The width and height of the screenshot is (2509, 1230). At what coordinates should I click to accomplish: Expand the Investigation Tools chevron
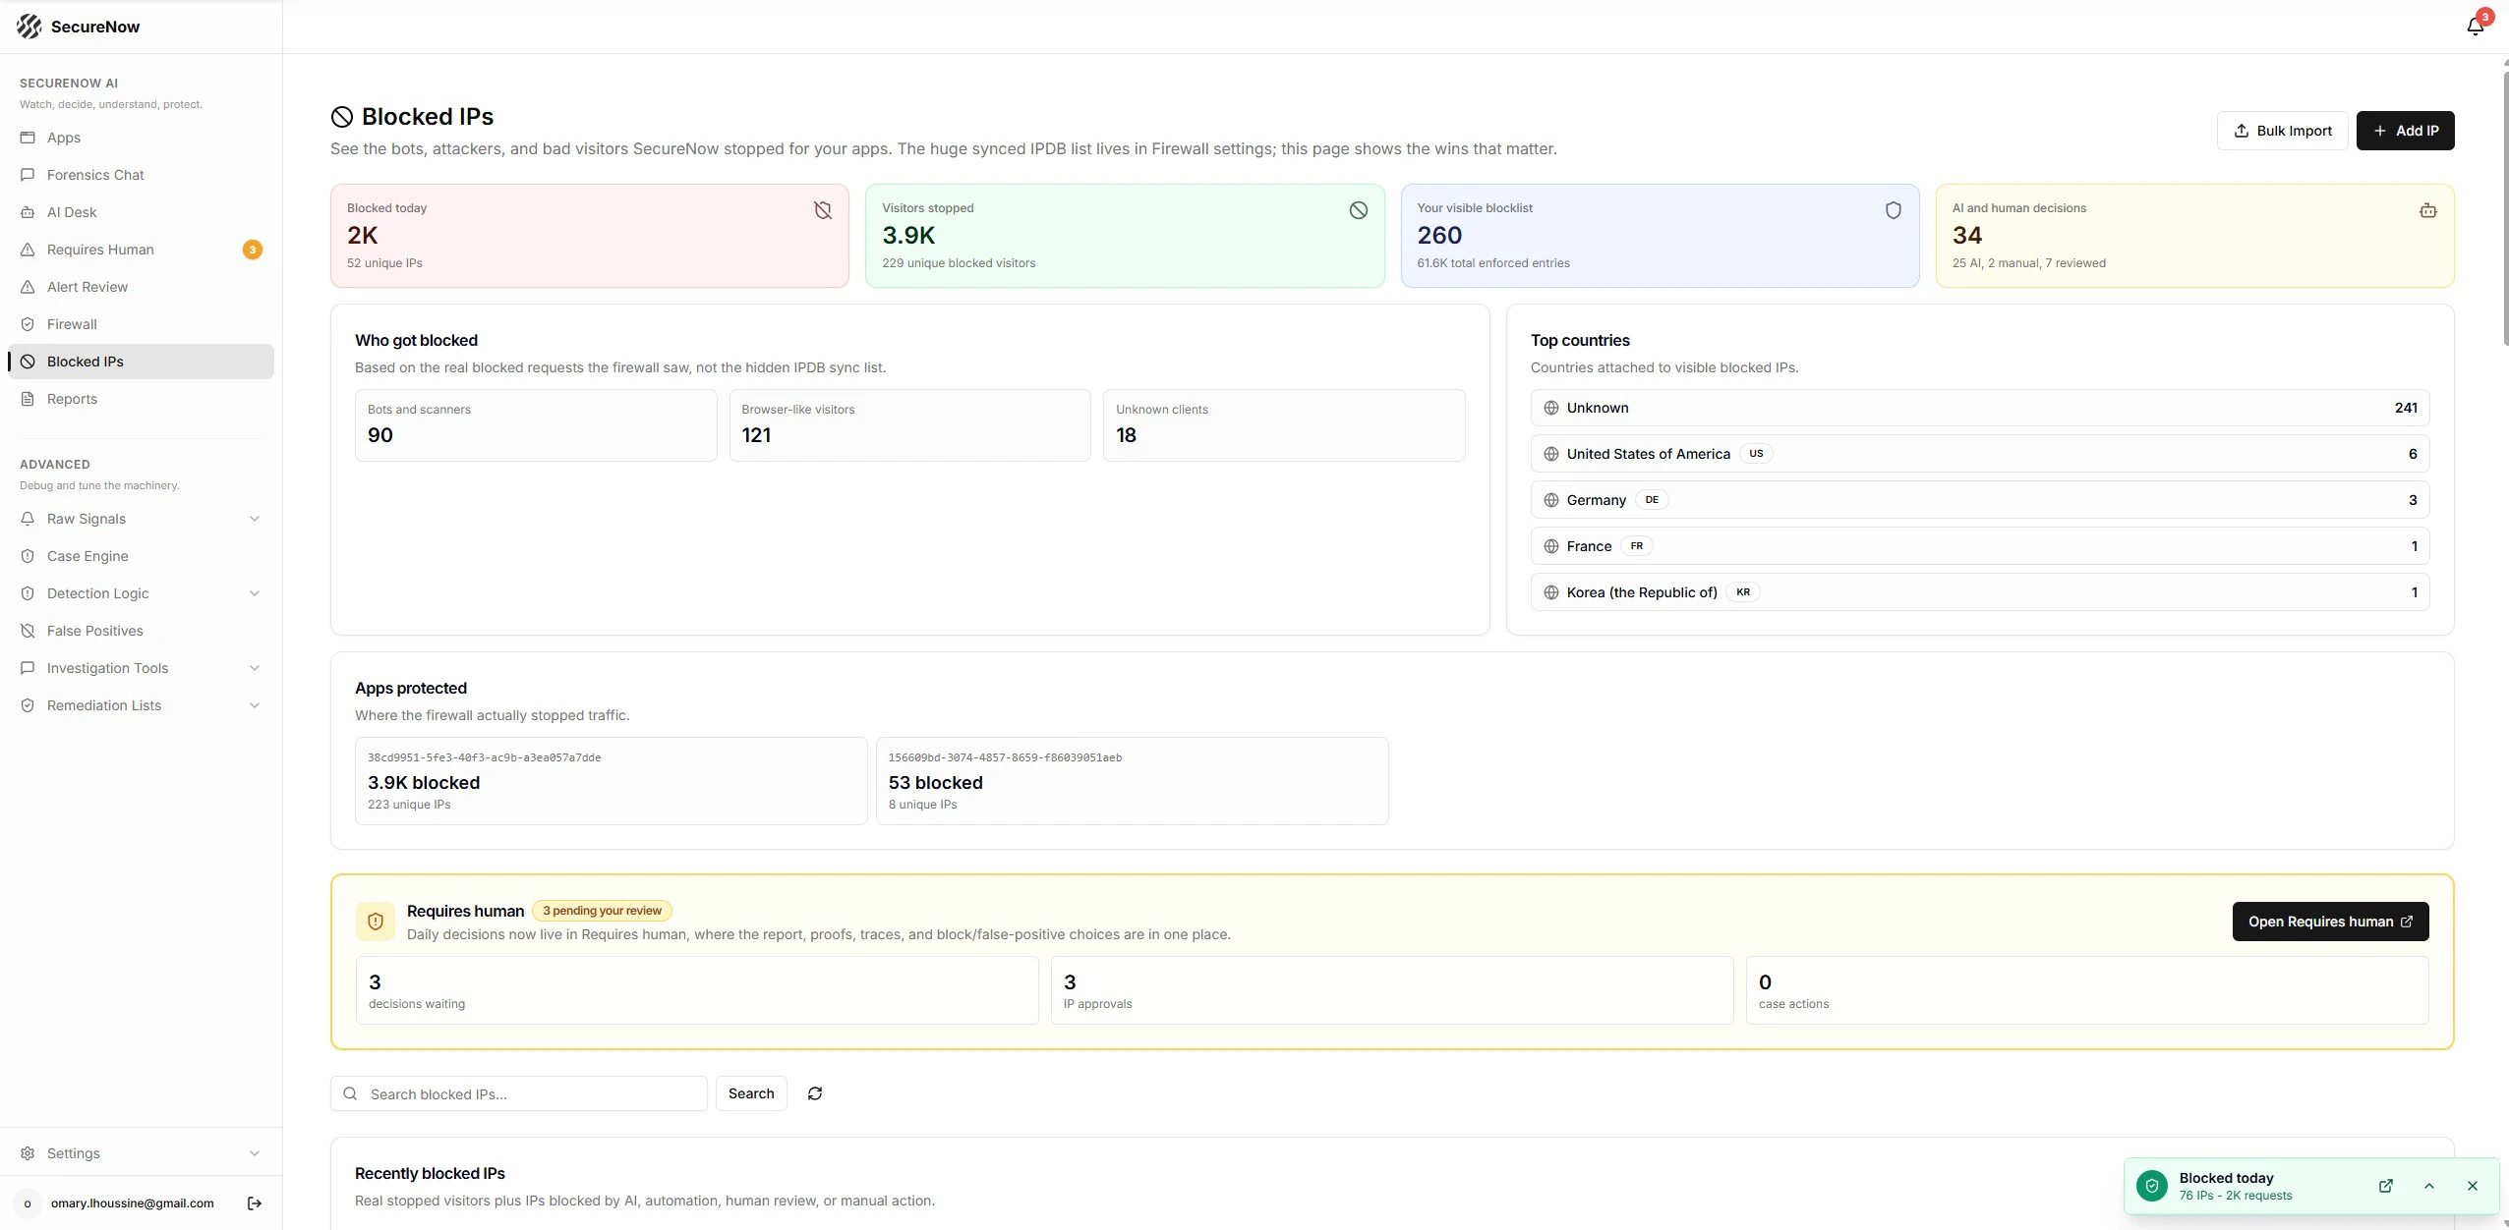coord(255,668)
